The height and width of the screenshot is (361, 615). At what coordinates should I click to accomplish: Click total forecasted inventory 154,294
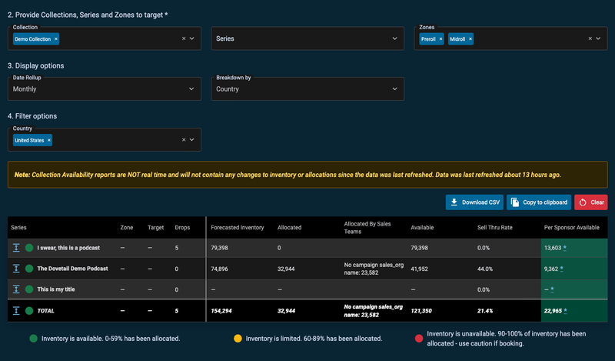[x=221, y=311]
